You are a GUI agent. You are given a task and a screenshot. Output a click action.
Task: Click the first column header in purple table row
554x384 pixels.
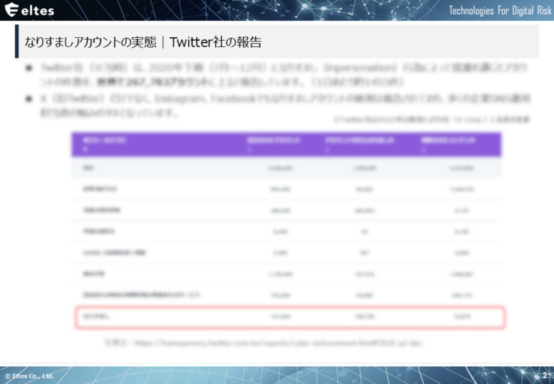click(x=97, y=144)
